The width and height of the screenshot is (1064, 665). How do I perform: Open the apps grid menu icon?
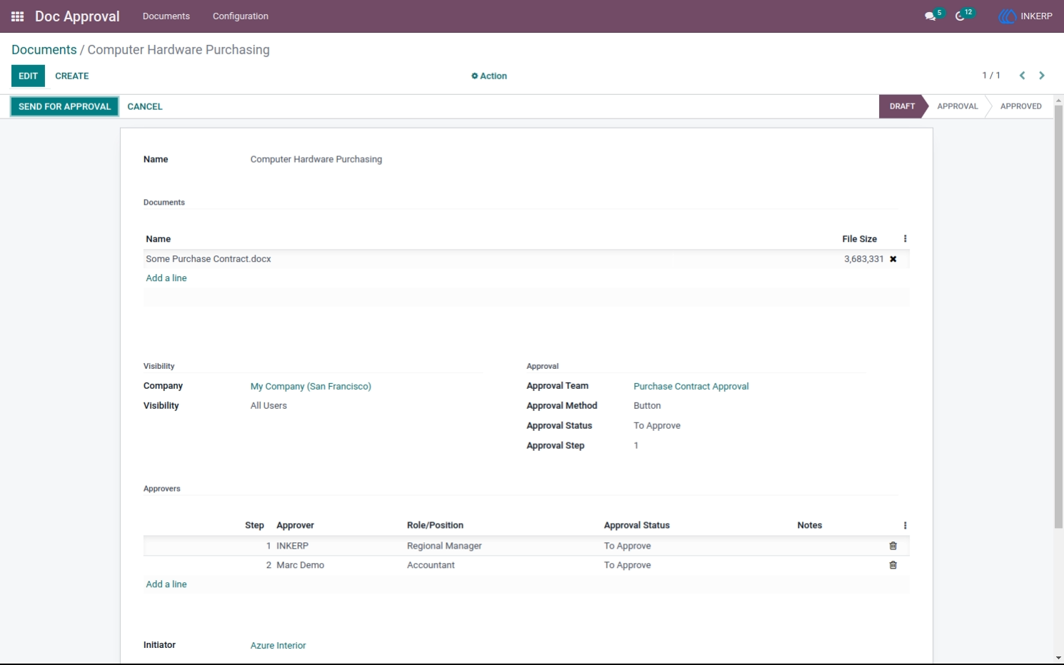pos(18,16)
